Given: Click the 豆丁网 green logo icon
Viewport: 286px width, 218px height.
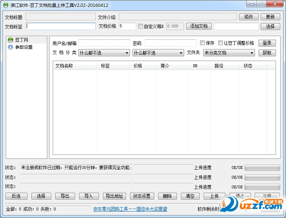Looking at the screenshot, I should click(x=10, y=40).
